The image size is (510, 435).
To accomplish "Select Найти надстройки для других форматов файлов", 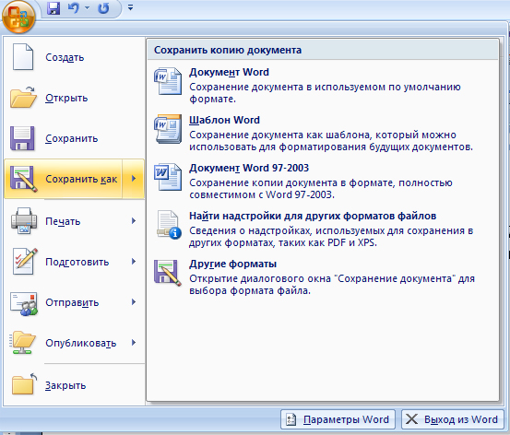I will pyautogui.click(x=313, y=216).
